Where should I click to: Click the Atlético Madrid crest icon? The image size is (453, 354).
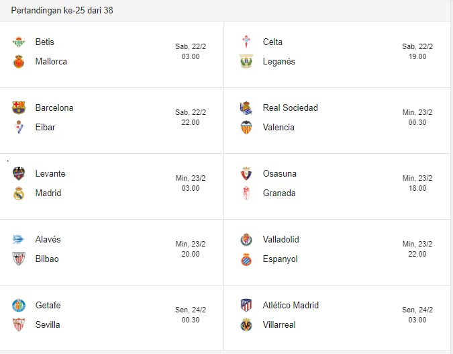246,306
